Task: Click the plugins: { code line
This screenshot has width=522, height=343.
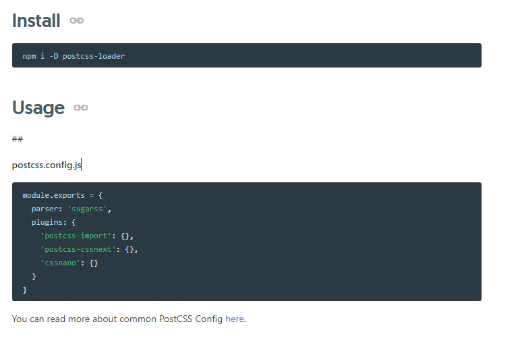Action: pyautogui.click(x=53, y=222)
